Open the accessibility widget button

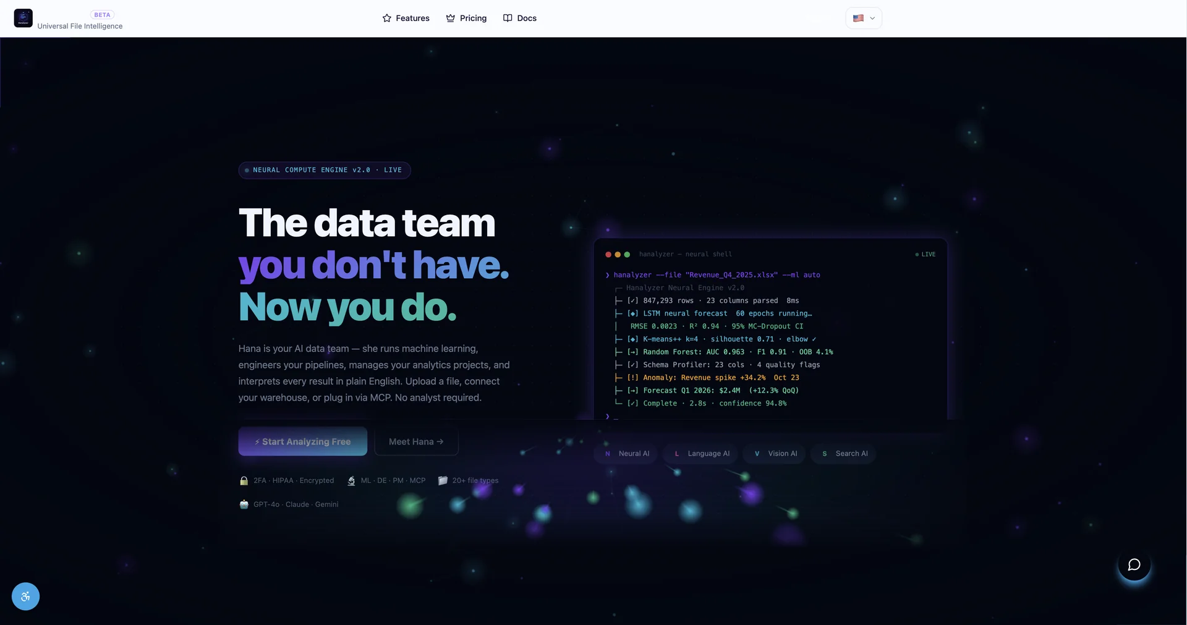pos(25,597)
